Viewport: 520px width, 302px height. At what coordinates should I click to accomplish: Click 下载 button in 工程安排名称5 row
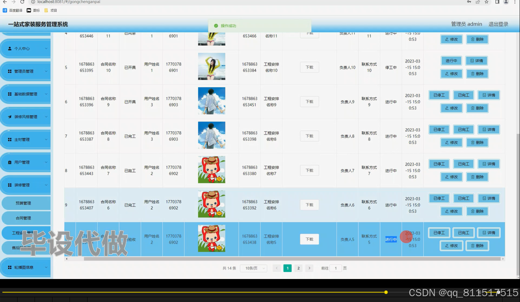tap(309, 239)
